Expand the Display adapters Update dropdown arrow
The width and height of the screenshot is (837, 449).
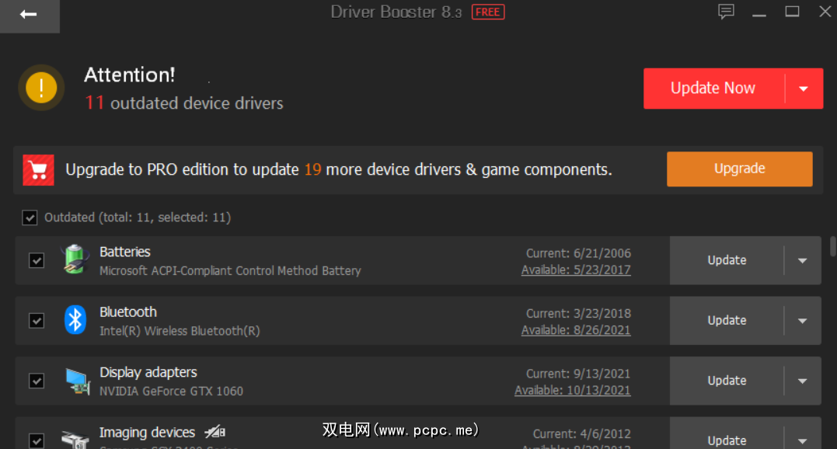[802, 381]
